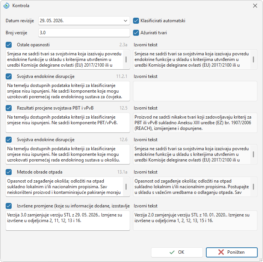Click the Kontrola app icon in title bar
263x262 pixels.
click(x=6, y=6)
